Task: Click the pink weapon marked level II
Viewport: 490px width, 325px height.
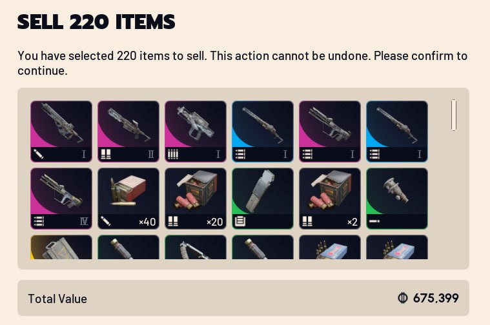Action: pyautogui.click(x=128, y=132)
